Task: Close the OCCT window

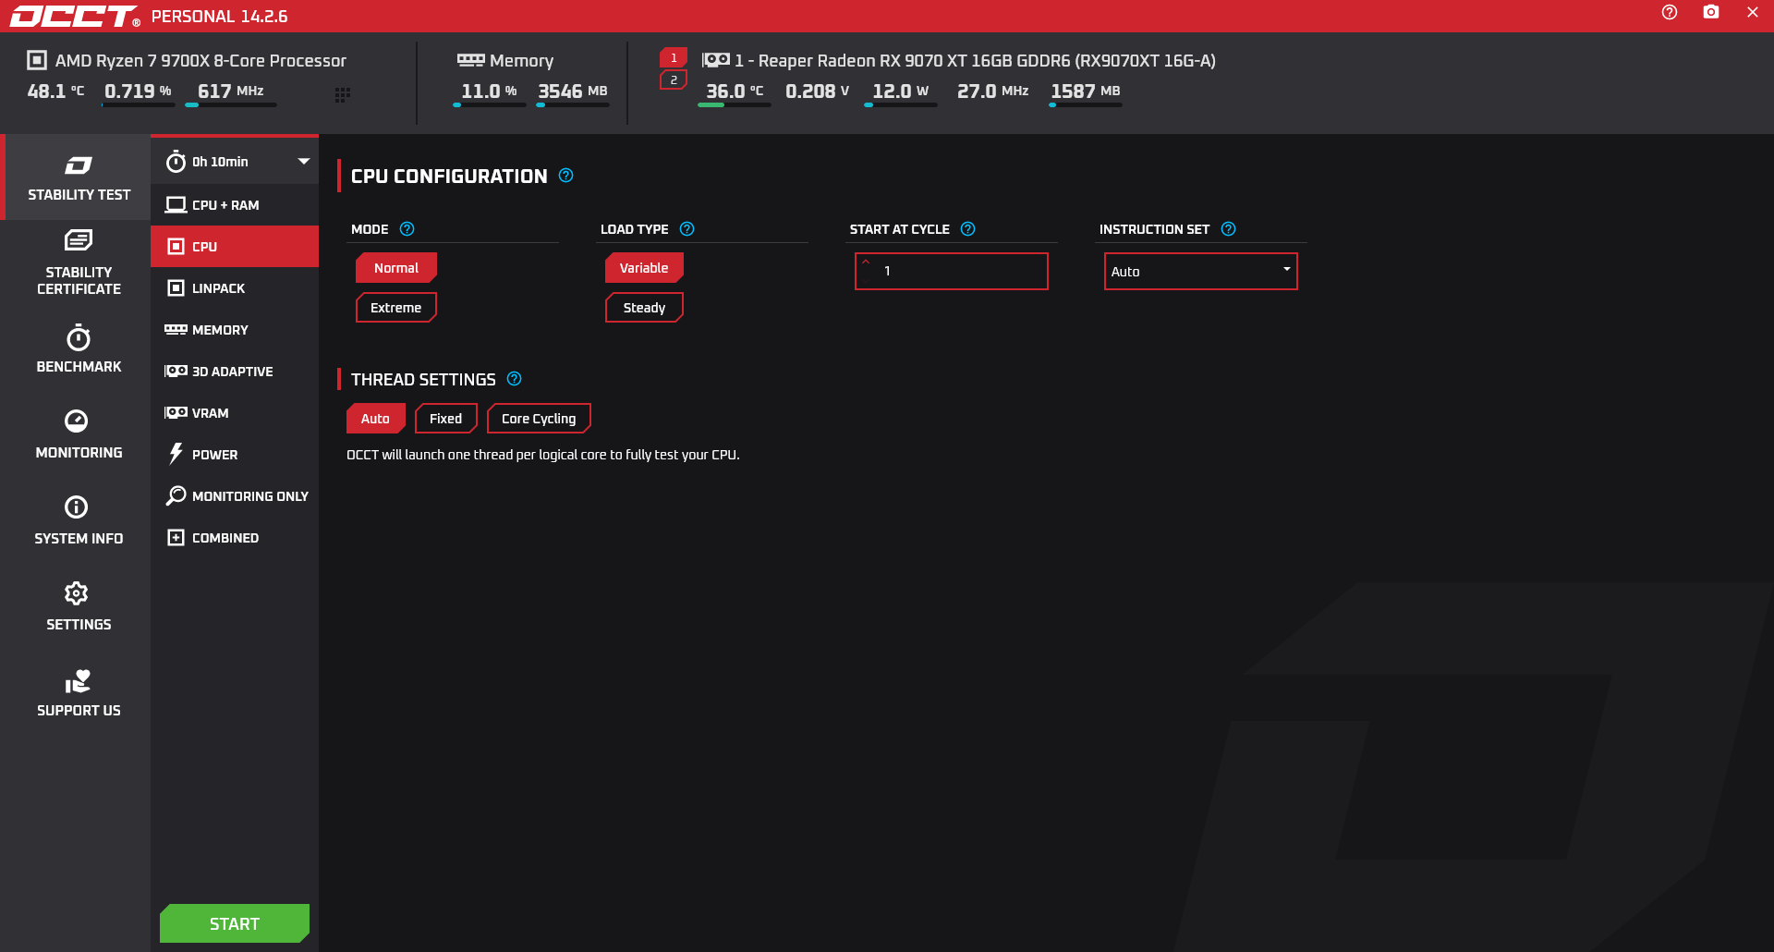Action: click(x=1753, y=12)
